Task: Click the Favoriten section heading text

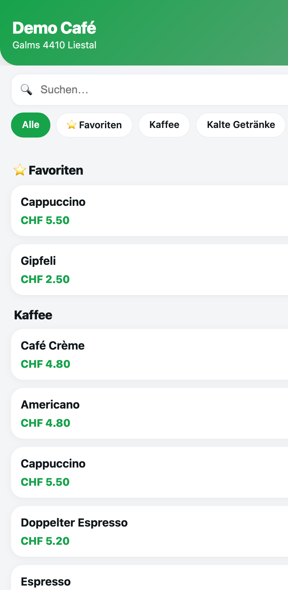Action: tap(56, 170)
